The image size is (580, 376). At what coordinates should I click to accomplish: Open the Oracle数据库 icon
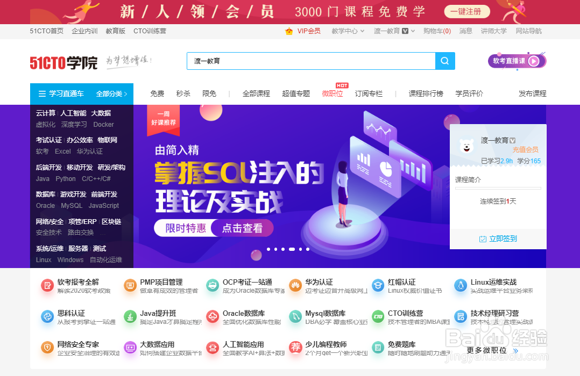click(x=213, y=316)
